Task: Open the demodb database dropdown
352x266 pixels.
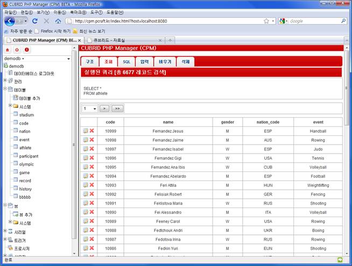Action: point(37,59)
